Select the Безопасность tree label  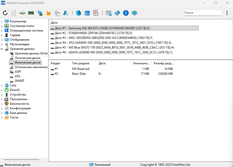pyautogui.click(x=19, y=104)
